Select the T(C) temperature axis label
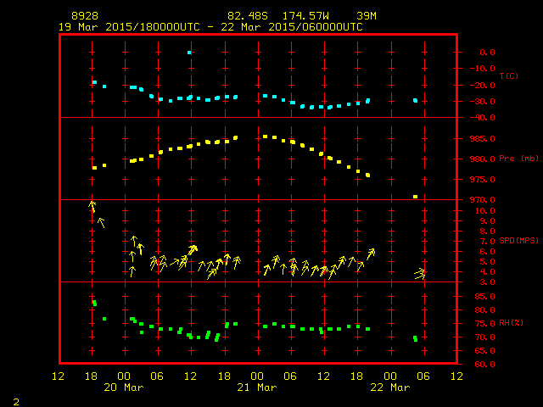543x407 pixels. 508,76
